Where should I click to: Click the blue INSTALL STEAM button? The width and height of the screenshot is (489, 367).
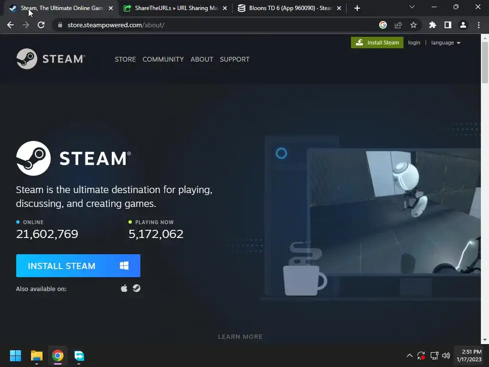pyautogui.click(x=78, y=266)
